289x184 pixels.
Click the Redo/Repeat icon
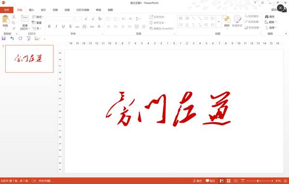(20, 39)
